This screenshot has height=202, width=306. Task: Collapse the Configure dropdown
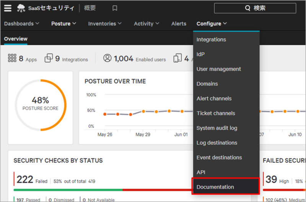[212, 24]
